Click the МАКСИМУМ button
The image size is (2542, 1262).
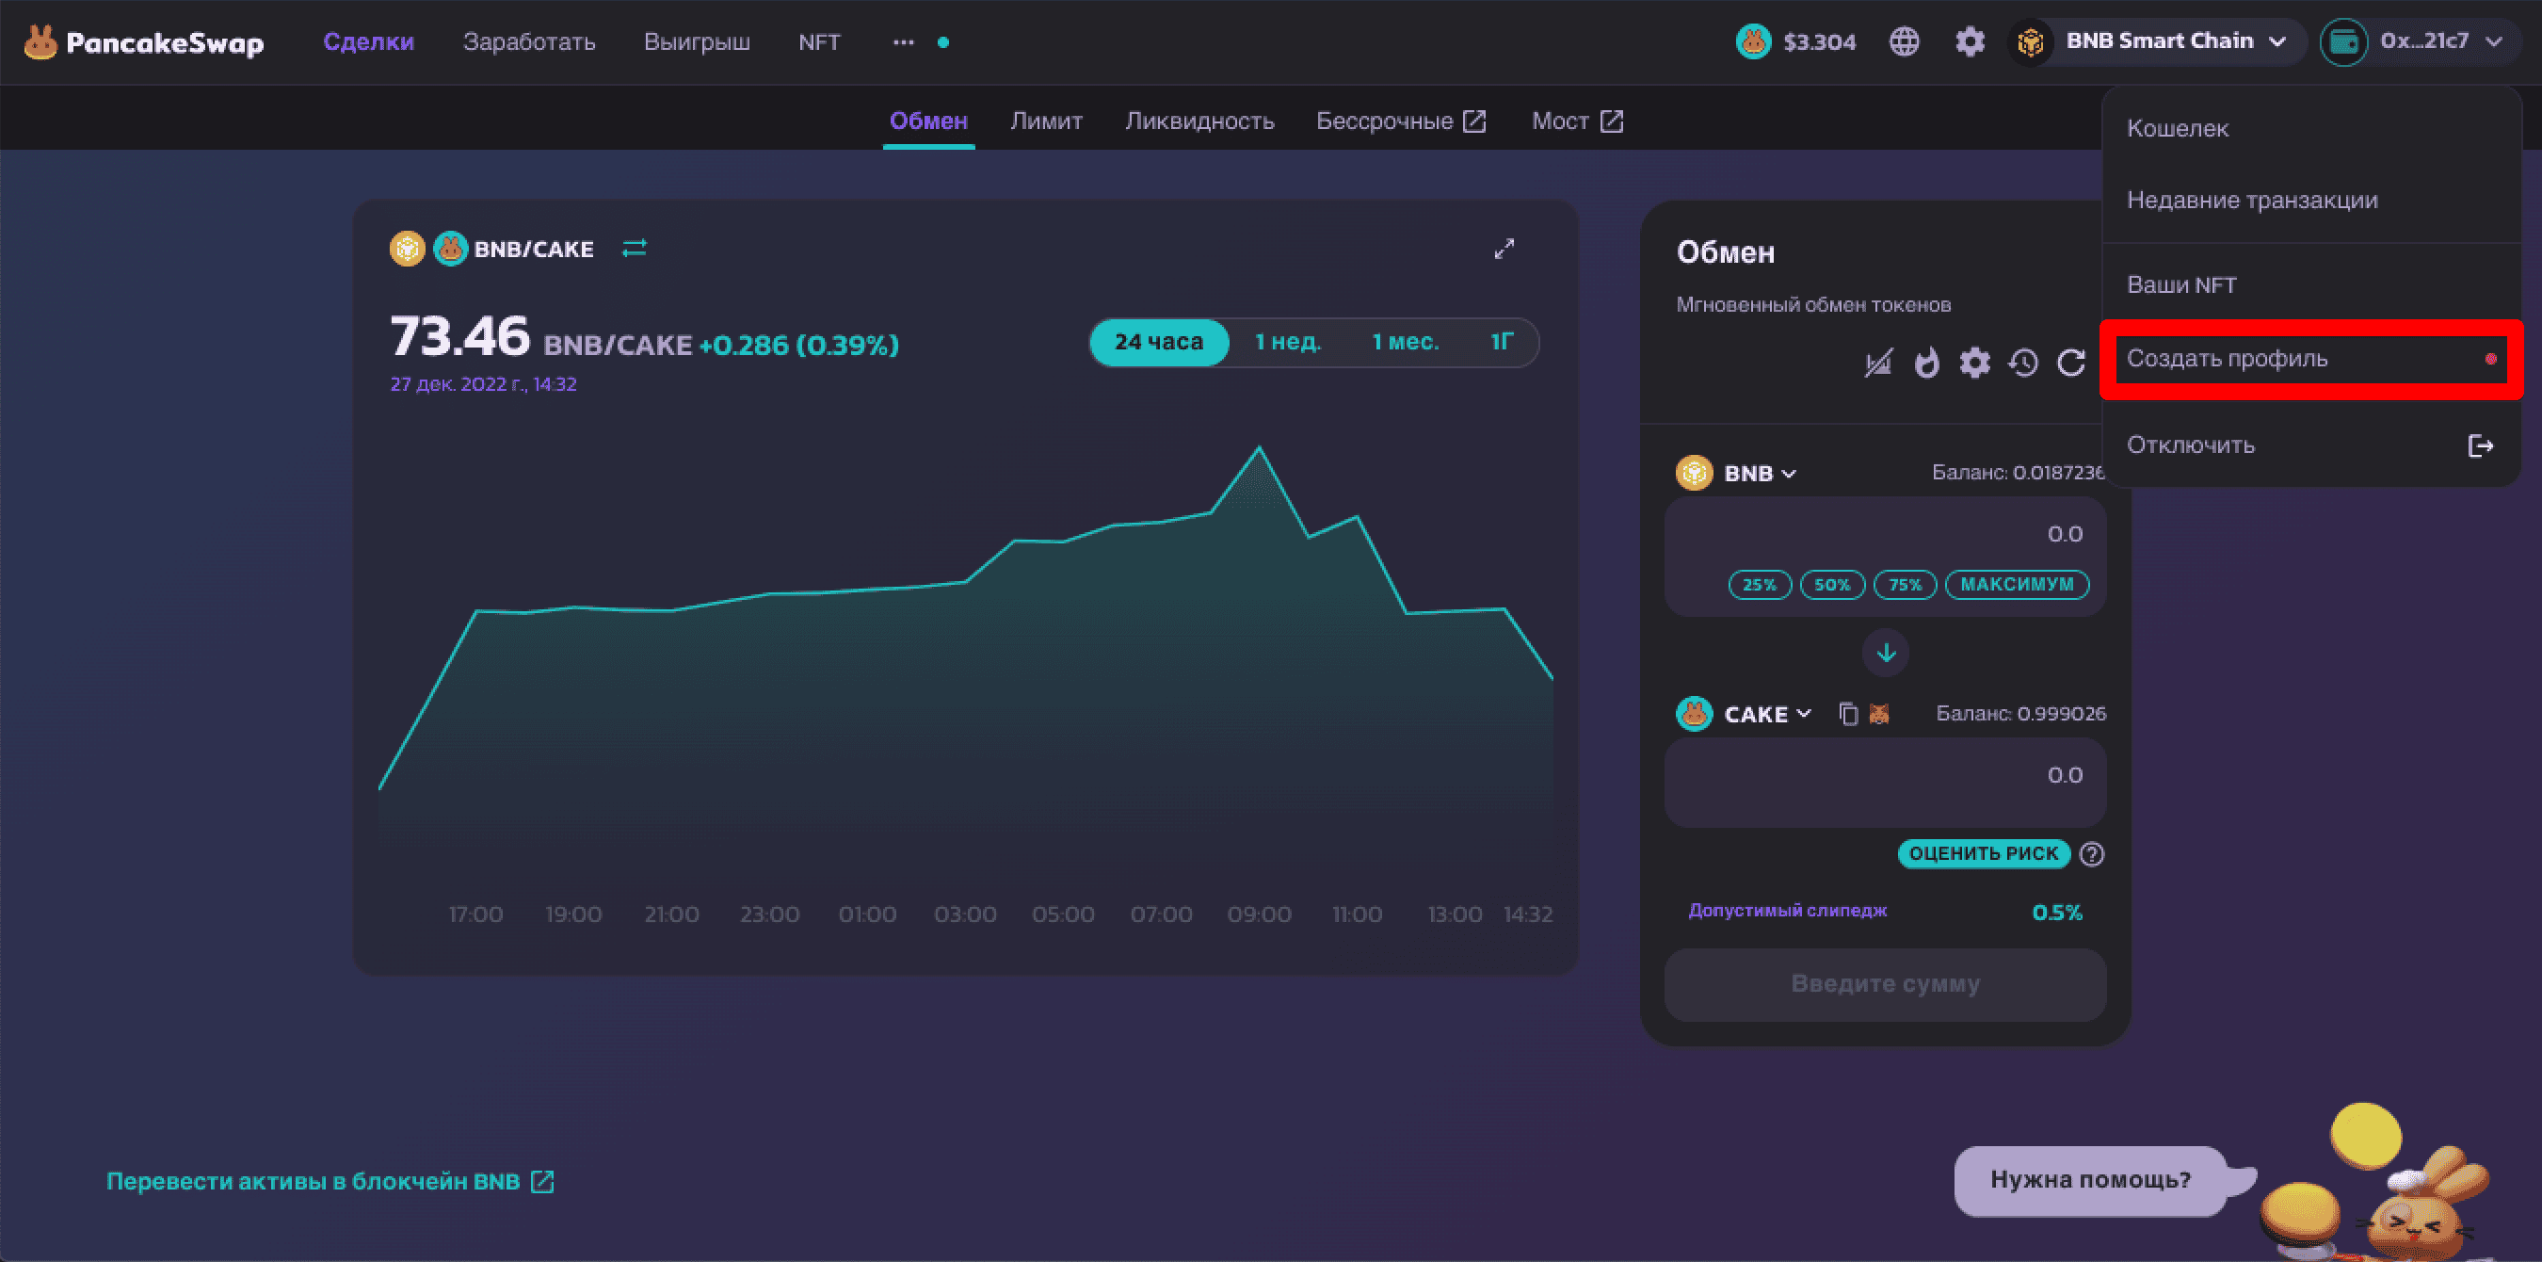2017,585
